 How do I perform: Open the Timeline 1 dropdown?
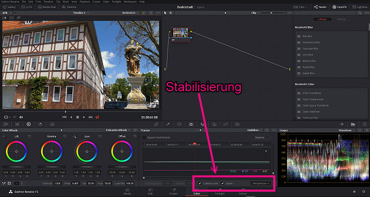(x=81, y=13)
